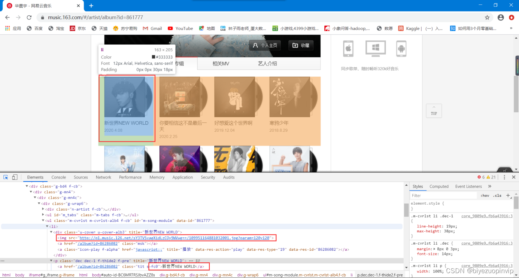This screenshot has width=519, height=278.
Task: Collapse the u-cover-alb3 div node
Action: click(52, 232)
